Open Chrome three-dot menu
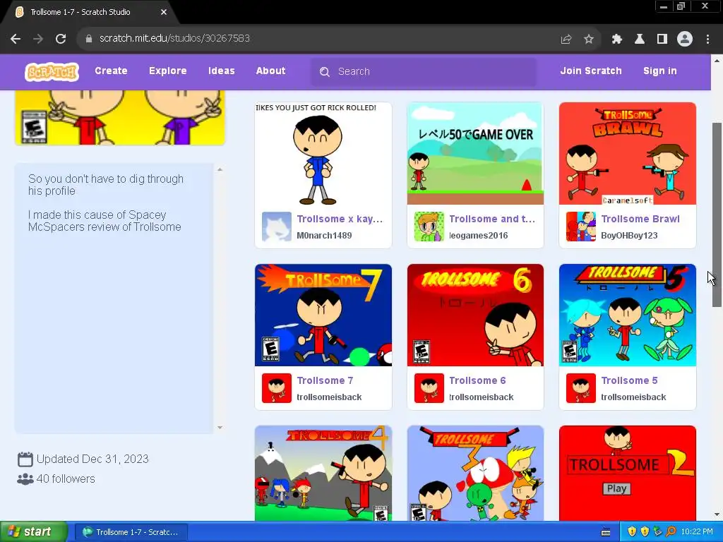The image size is (723, 542). (x=707, y=39)
